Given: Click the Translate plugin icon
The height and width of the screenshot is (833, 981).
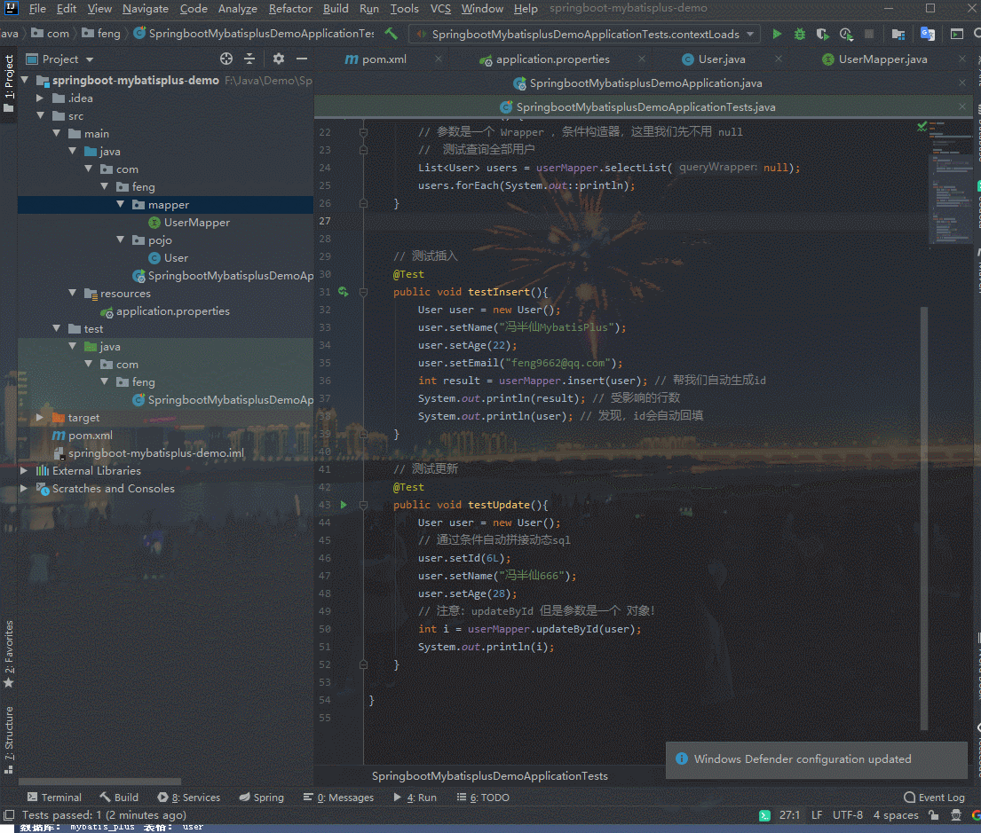Looking at the screenshot, I should tap(927, 34).
